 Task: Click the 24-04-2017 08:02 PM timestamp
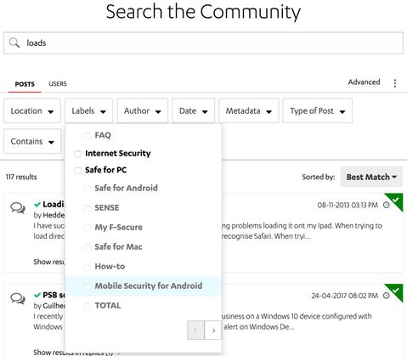tap(345, 296)
